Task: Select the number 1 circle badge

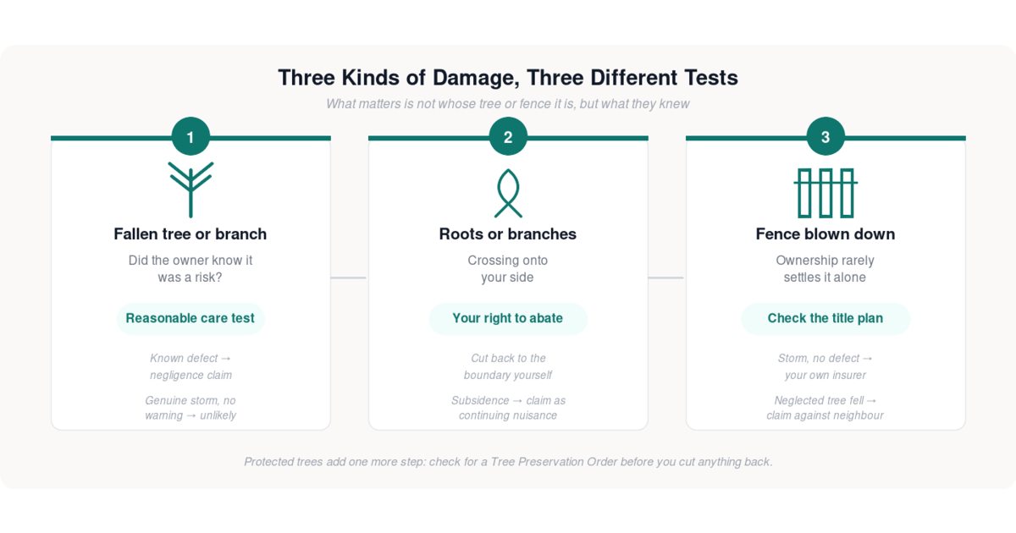Action: coord(190,136)
